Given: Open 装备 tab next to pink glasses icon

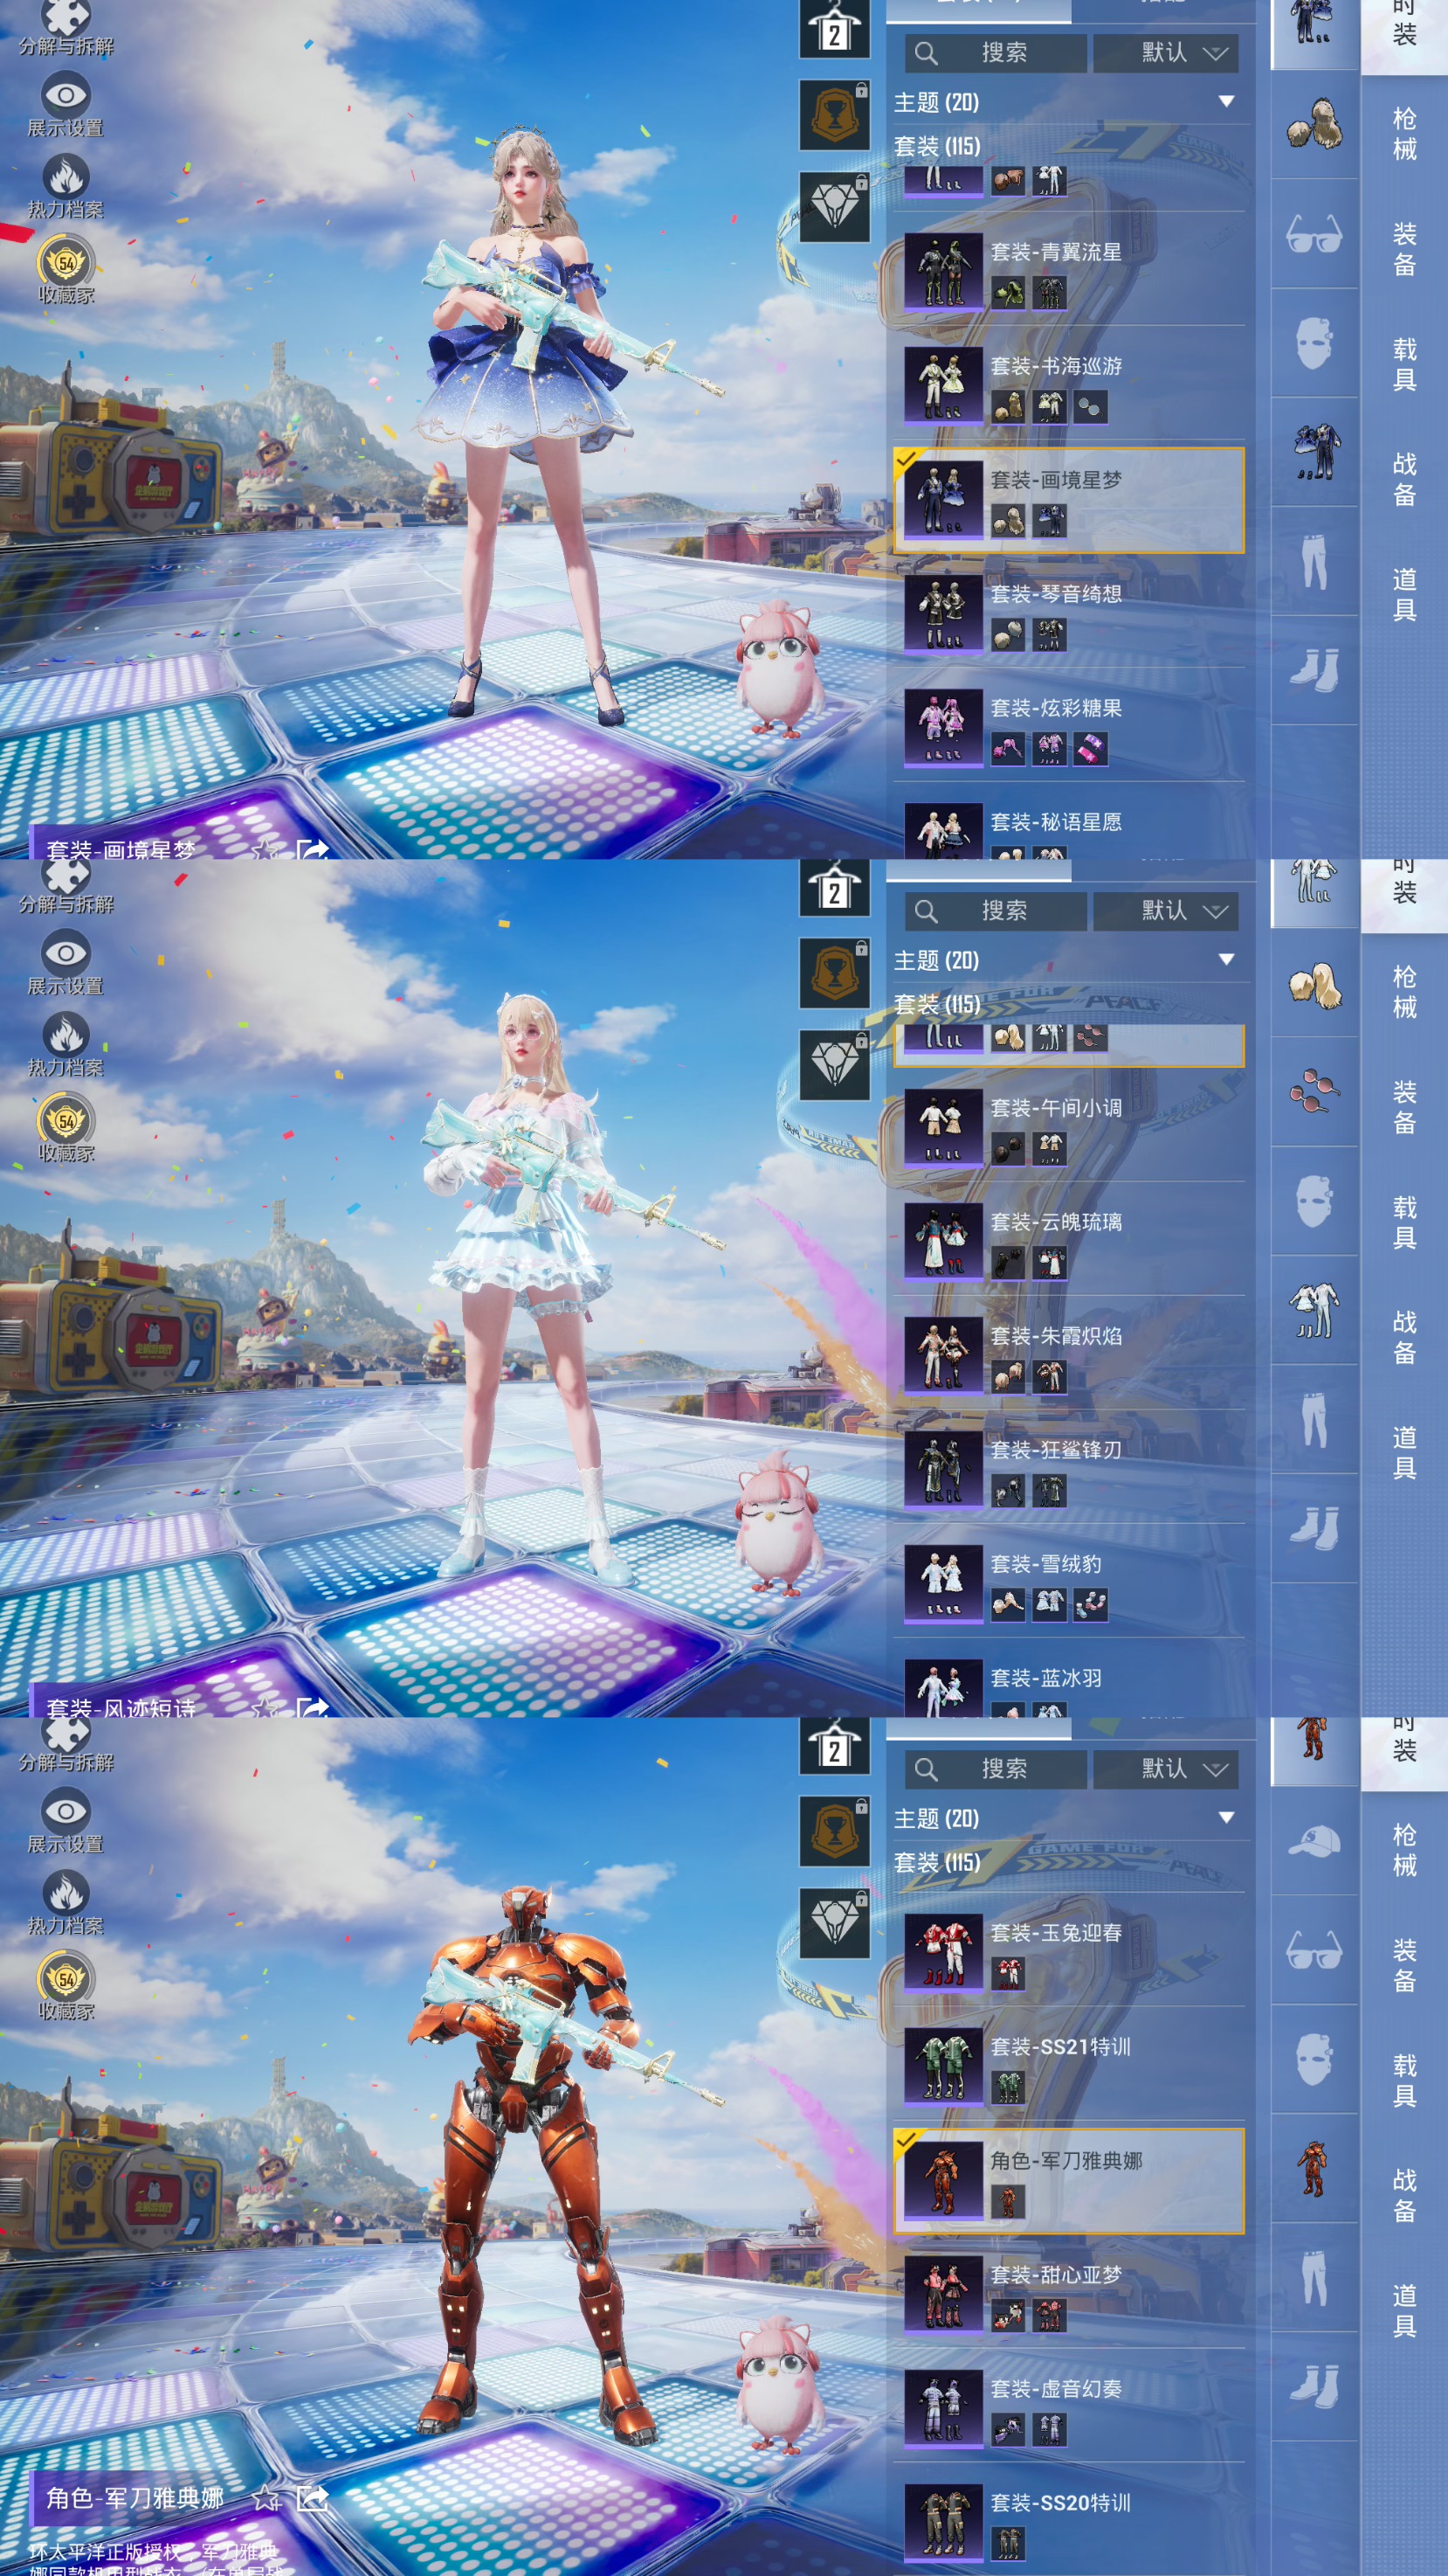Looking at the screenshot, I should 1403,1107.
